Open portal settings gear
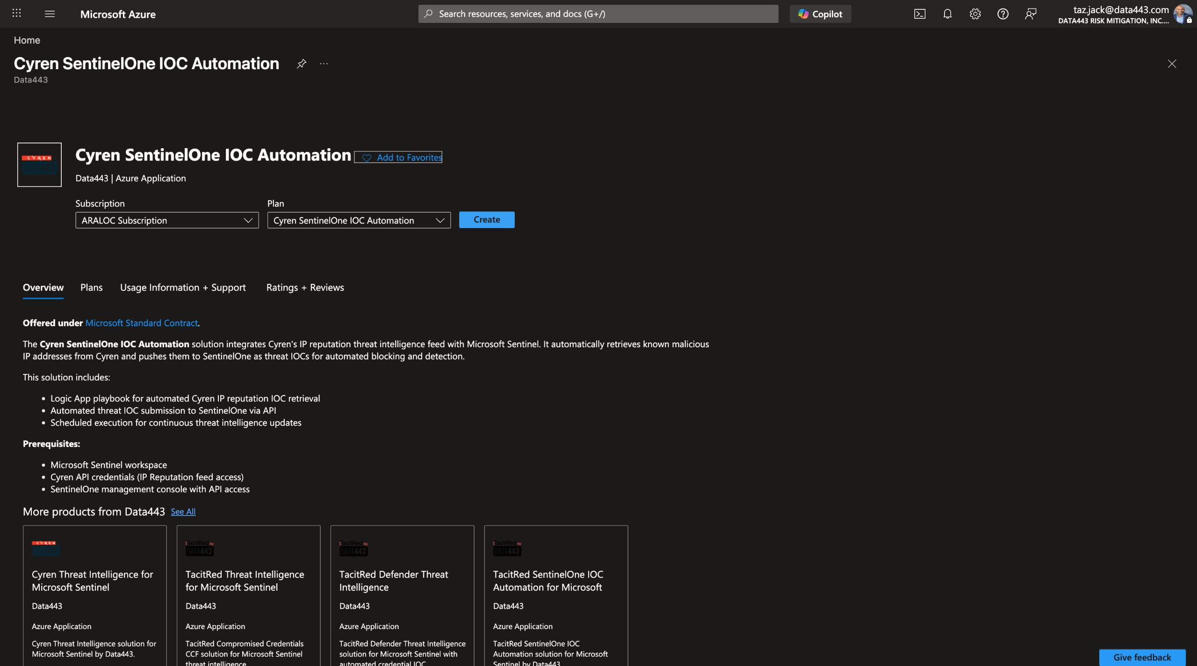Viewport: 1197px width, 666px height. (975, 14)
